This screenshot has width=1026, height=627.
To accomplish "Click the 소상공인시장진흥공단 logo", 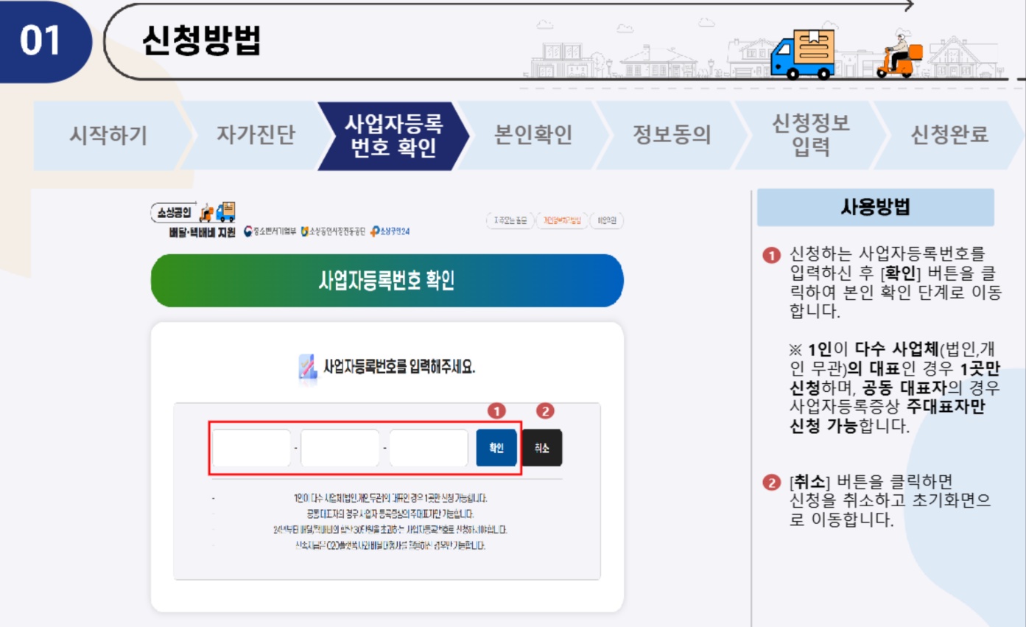I will pos(333,231).
